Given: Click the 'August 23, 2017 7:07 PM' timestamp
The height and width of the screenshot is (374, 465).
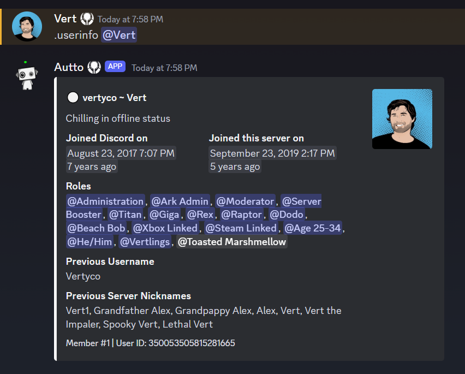Looking at the screenshot, I should pyautogui.click(x=121, y=153).
